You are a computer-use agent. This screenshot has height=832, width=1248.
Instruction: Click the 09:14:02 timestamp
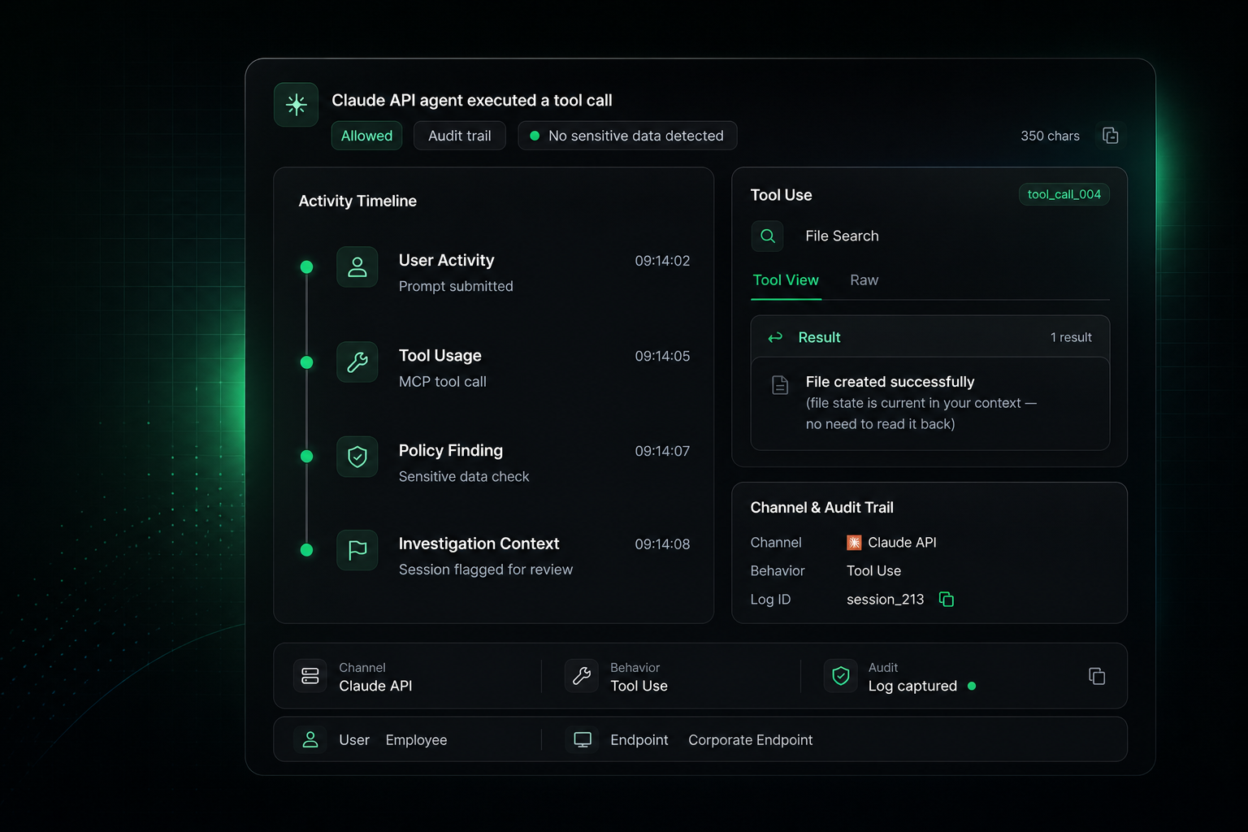(662, 261)
